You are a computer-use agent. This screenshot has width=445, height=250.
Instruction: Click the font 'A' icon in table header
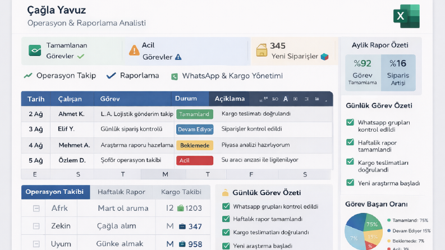(286, 99)
